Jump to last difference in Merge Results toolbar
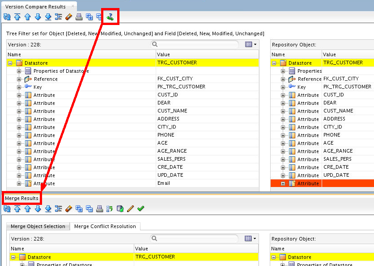The height and width of the screenshot is (266, 374). pos(48,209)
